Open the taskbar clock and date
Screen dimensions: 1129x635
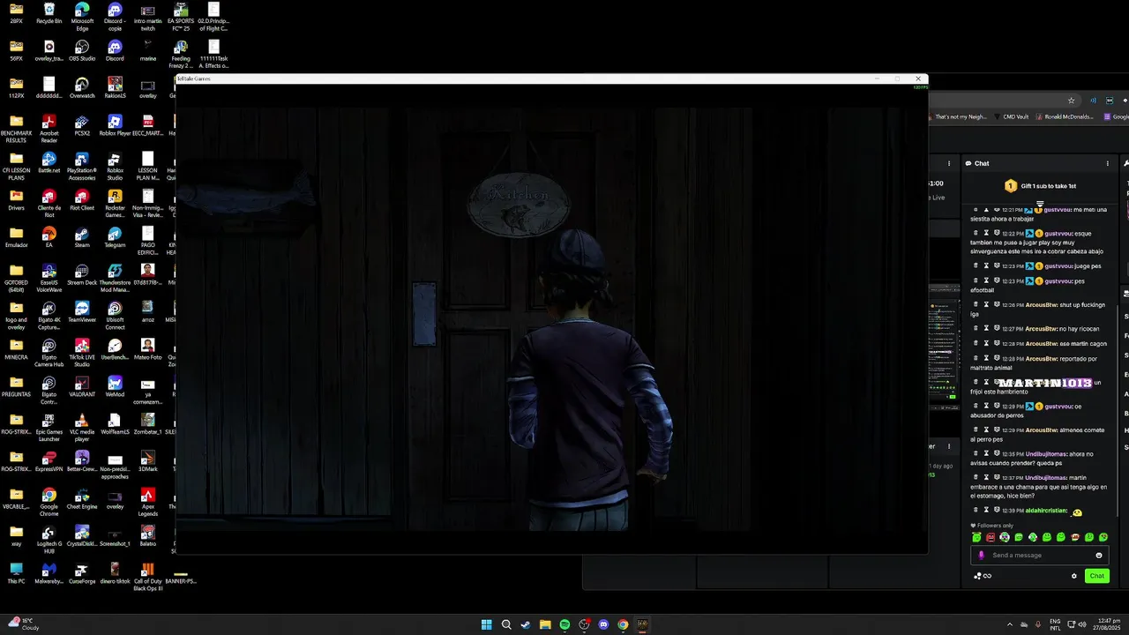(1104, 624)
